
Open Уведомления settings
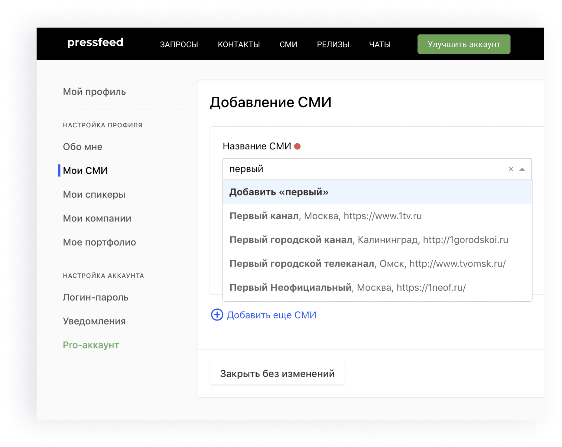94,321
